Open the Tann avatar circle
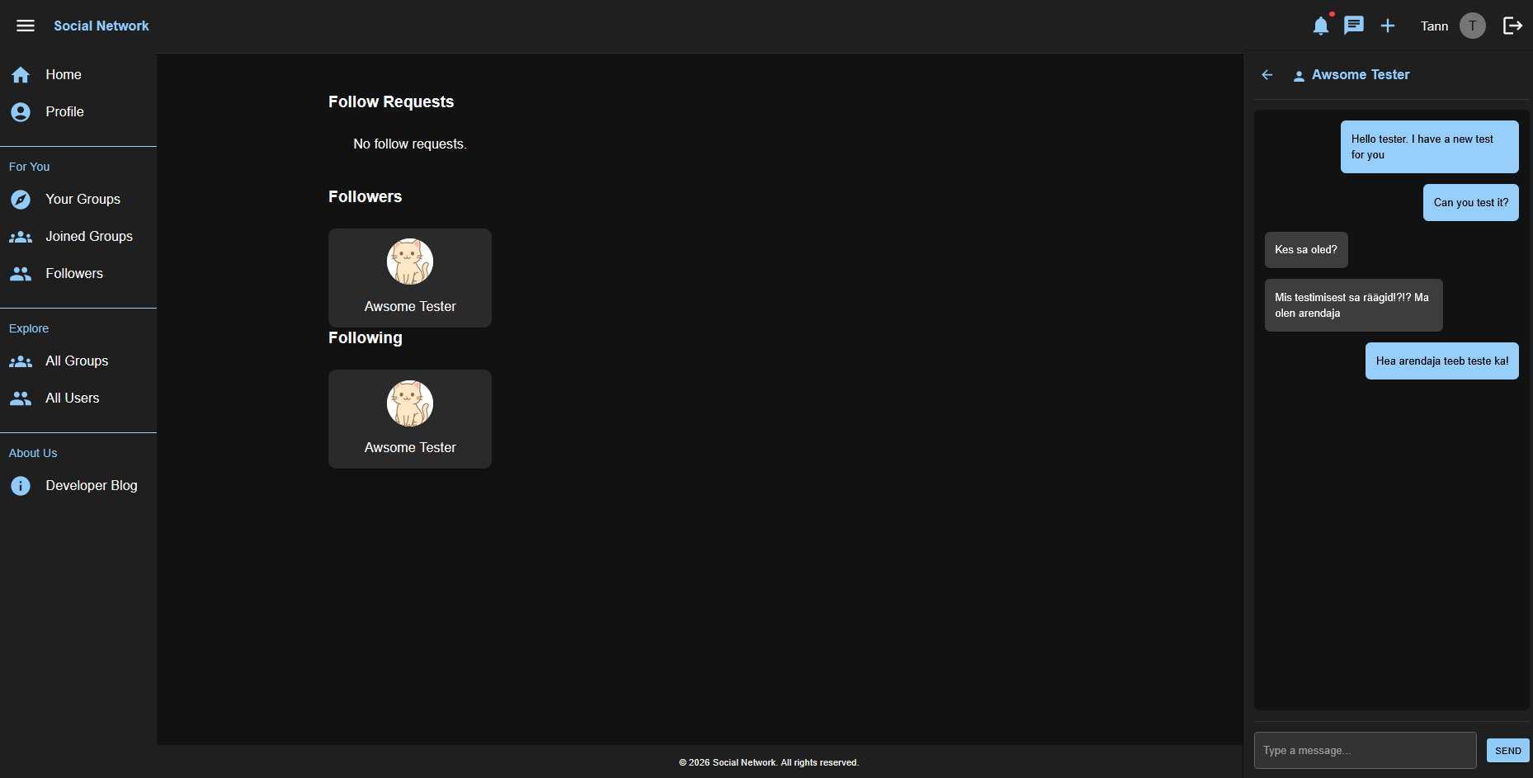The width and height of the screenshot is (1533, 778). pyautogui.click(x=1474, y=26)
